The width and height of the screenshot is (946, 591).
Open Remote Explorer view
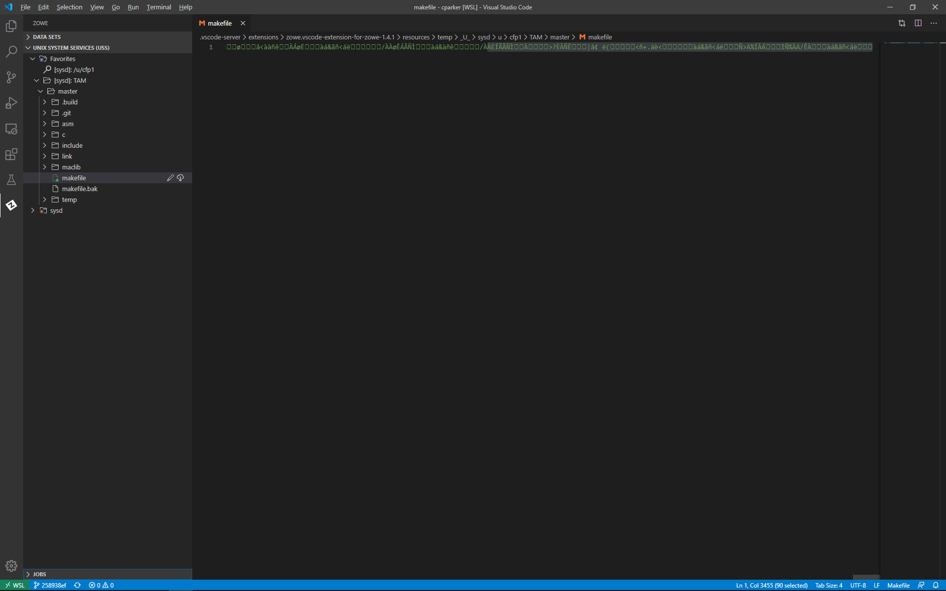(11, 129)
